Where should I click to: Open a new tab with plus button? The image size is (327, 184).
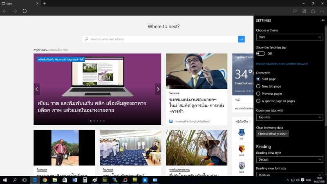[x=45, y=3]
